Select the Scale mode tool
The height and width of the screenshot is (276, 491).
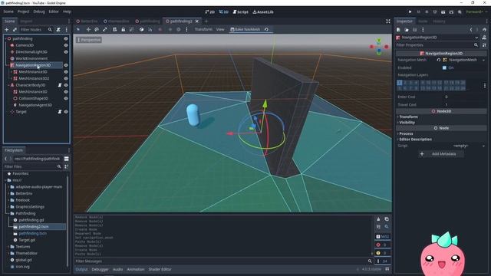tap(104, 29)
